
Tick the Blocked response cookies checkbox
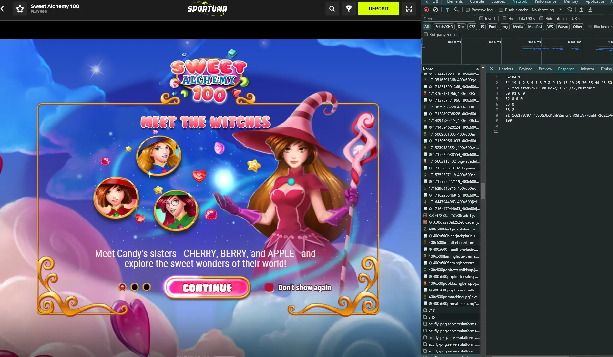pyautogui.click(x=590, y=26)
